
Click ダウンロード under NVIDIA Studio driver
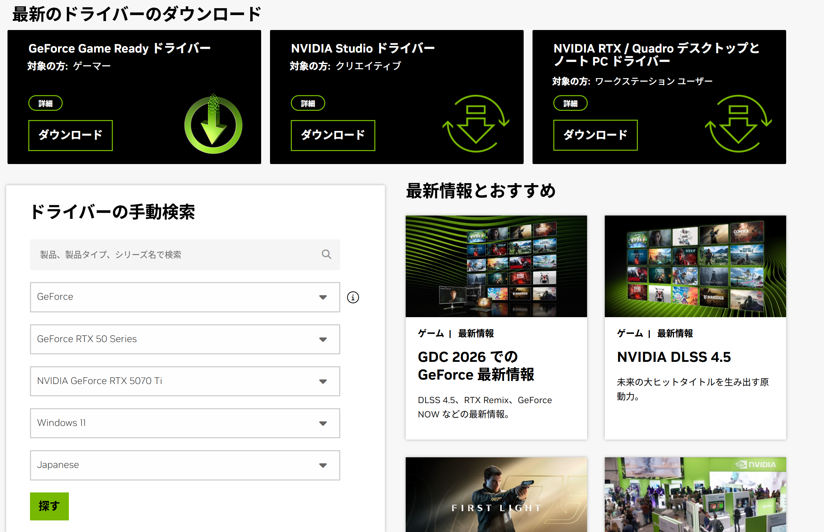(333, 135)
